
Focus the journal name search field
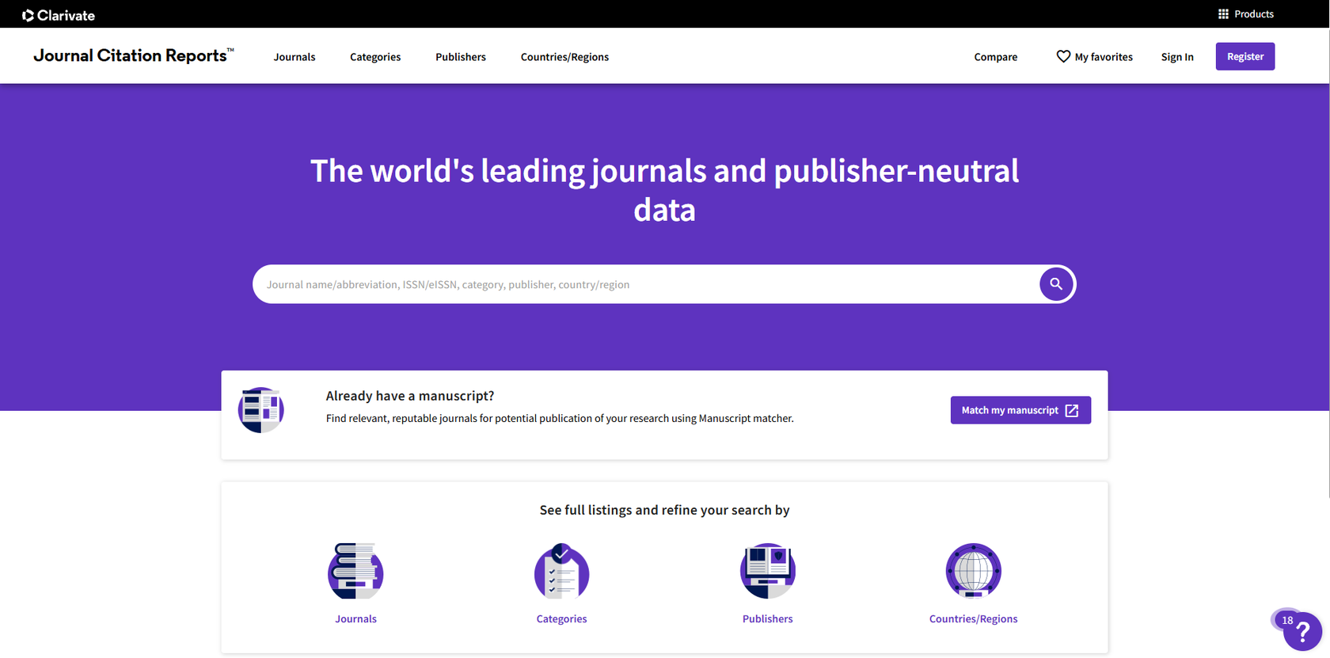click(645, 284)
